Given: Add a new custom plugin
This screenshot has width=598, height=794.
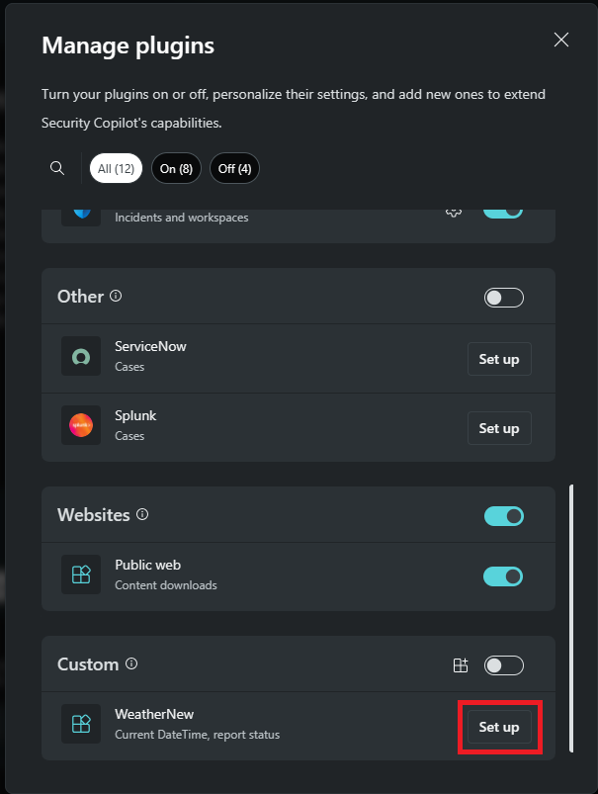Looking at the screenshot, I should point(461,664).
